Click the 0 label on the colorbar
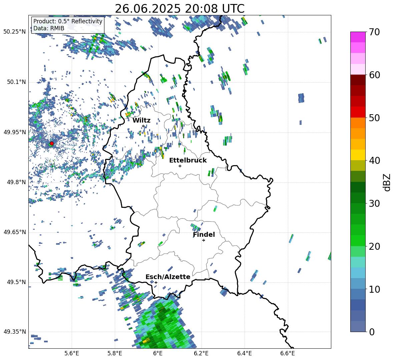 (372, 332)
